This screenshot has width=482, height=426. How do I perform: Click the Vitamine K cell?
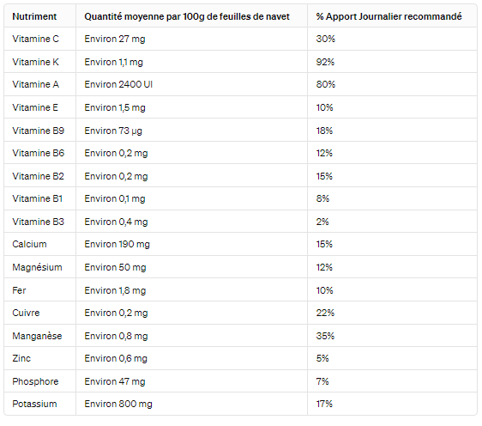35,62
